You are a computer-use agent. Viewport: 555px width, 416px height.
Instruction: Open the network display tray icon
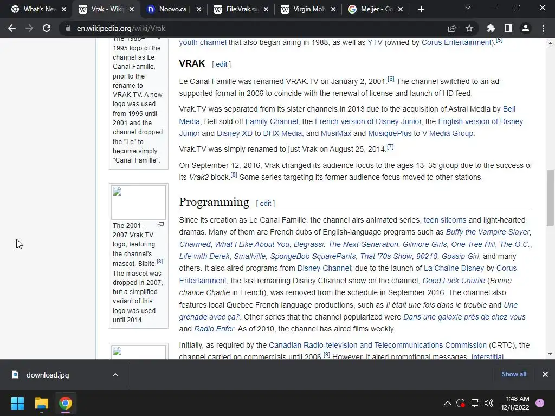pos(475,403)
